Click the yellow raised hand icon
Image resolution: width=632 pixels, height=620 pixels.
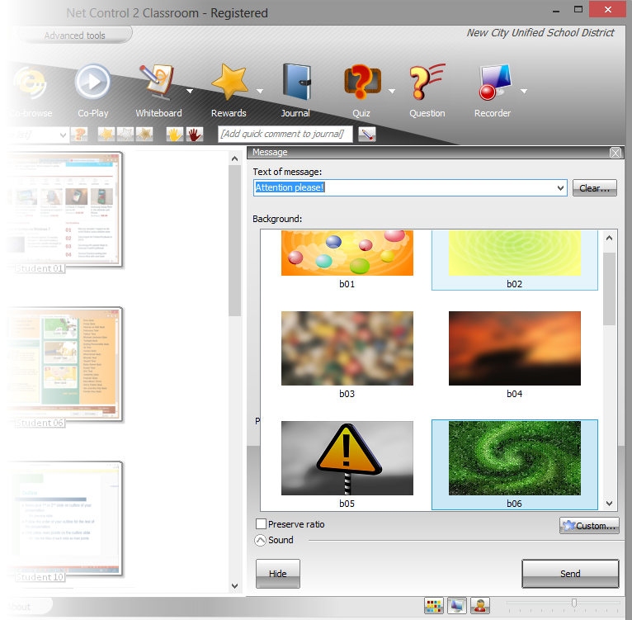coord(175,134)
